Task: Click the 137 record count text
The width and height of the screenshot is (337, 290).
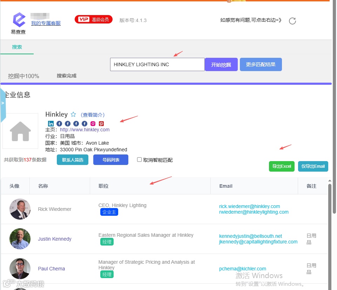Action: coord(27,160)
